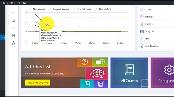
Task: Click the Email Templates document icon
Action: click(x=142, y=46)
